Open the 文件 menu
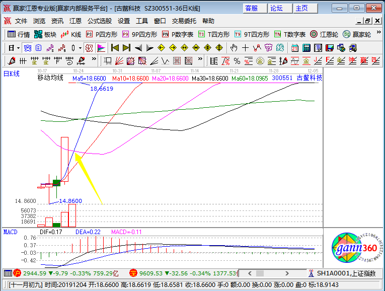This screenshot has width=385, height=291. point(21,21)
